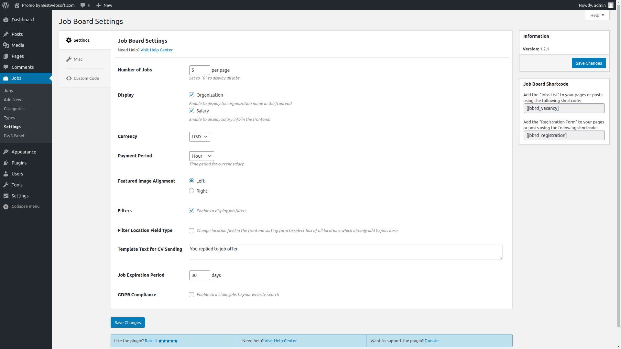Viewport: 621px width, 349px height.
Task: Expand the Help dropdown
Action: (x=597, y=15)
